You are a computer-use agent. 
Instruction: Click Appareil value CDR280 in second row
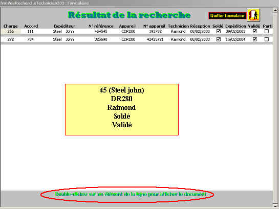128,39
